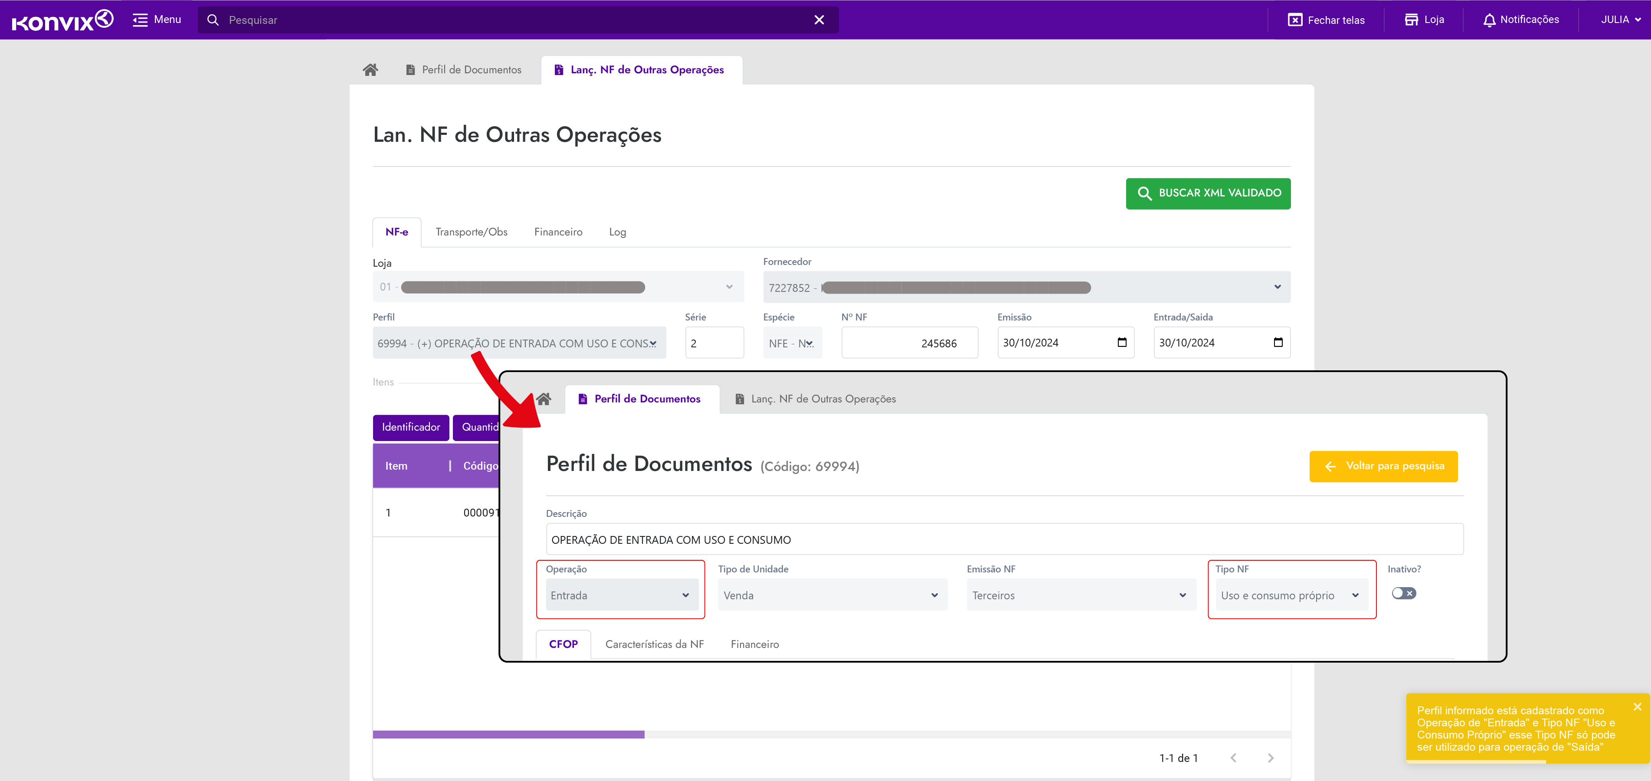Screen dimensions: 1651x781
Task: Expand the Fornecedor dropdown
Action: pyautogui.click(x=1277, y=287)
